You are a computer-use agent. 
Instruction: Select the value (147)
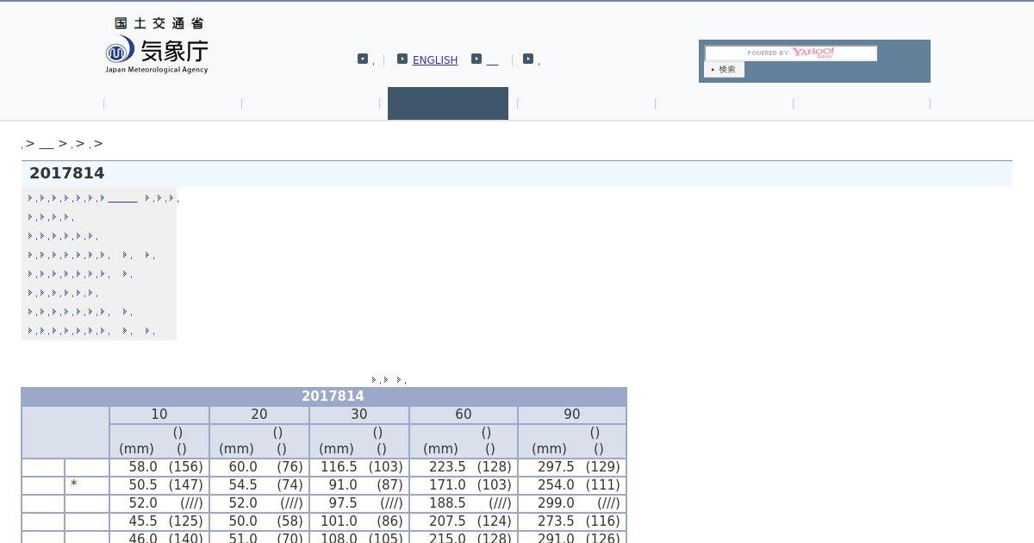(186, 485)
